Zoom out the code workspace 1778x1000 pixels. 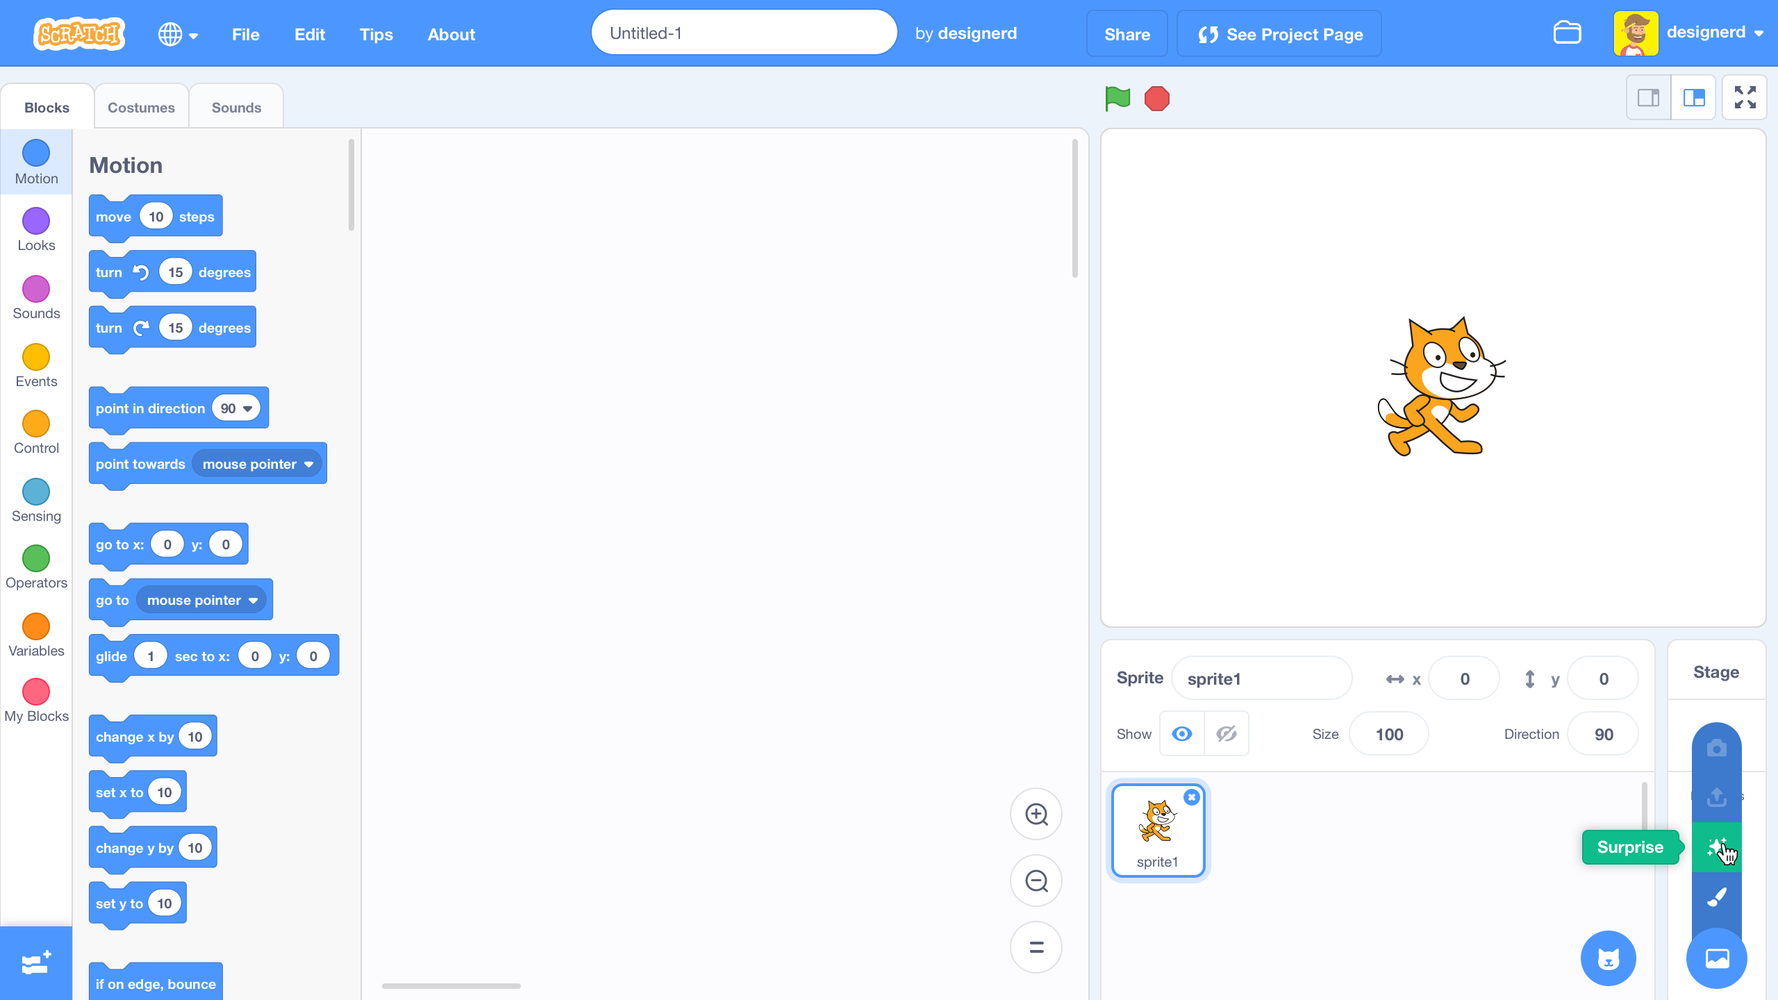1036,881
